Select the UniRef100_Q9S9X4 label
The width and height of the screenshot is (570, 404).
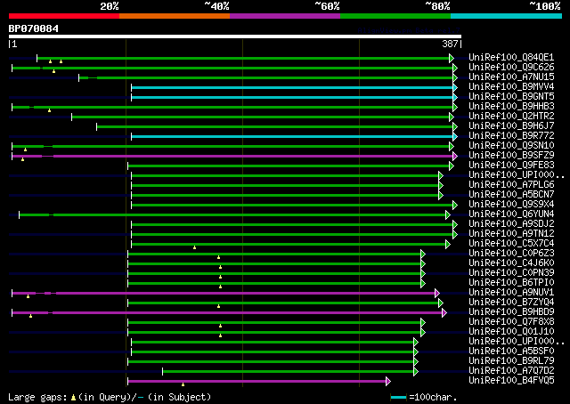(511, 205)
